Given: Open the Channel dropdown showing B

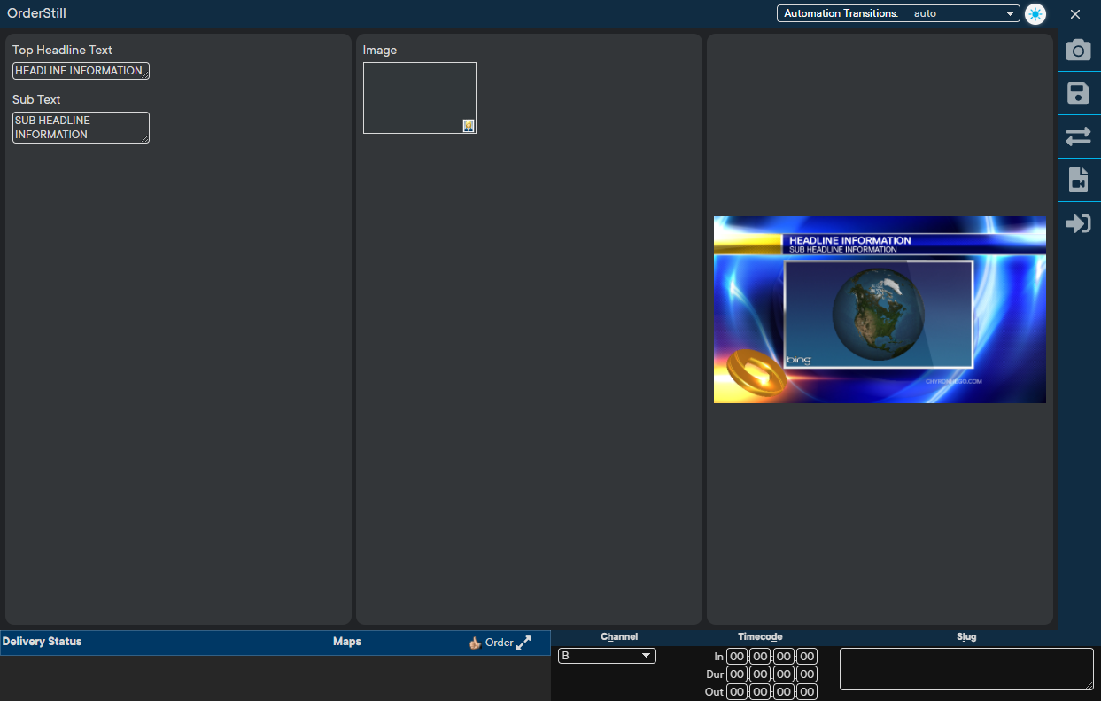Looking at the screenshot, I should click(607, 656).
